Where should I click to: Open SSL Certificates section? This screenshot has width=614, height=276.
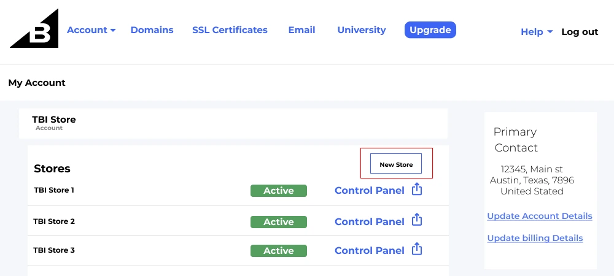point(230,30)
